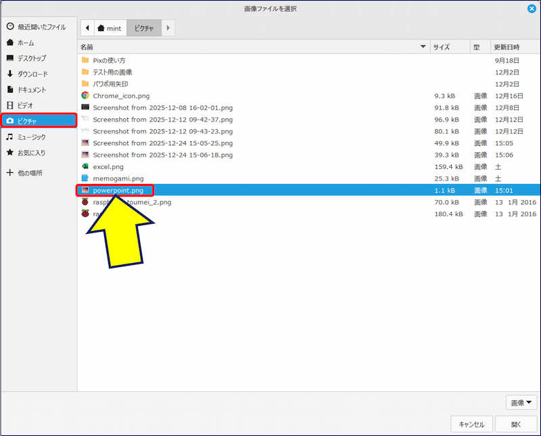The image size is (541, 436).
Task: Go to the Home folder in sidebar
Action: 26,43
